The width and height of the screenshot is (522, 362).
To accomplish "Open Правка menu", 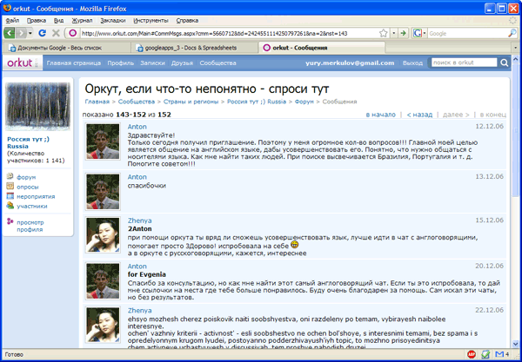I will coord(37,21).
